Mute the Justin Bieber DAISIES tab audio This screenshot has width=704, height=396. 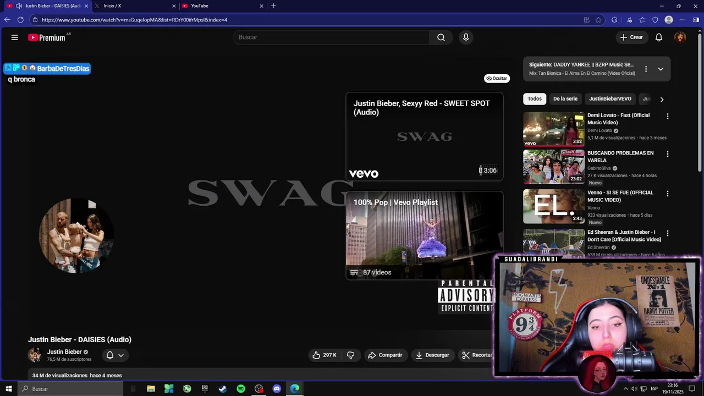[x=19, y=6]
